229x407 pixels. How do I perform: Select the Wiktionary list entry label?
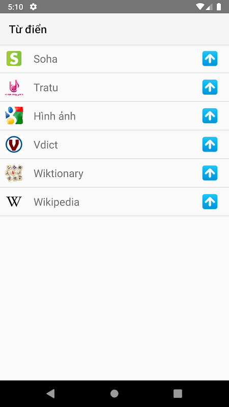coord(59,173)
